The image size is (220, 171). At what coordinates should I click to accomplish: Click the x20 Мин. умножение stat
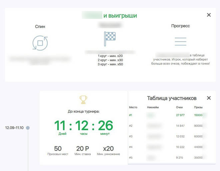coord(108,150)
